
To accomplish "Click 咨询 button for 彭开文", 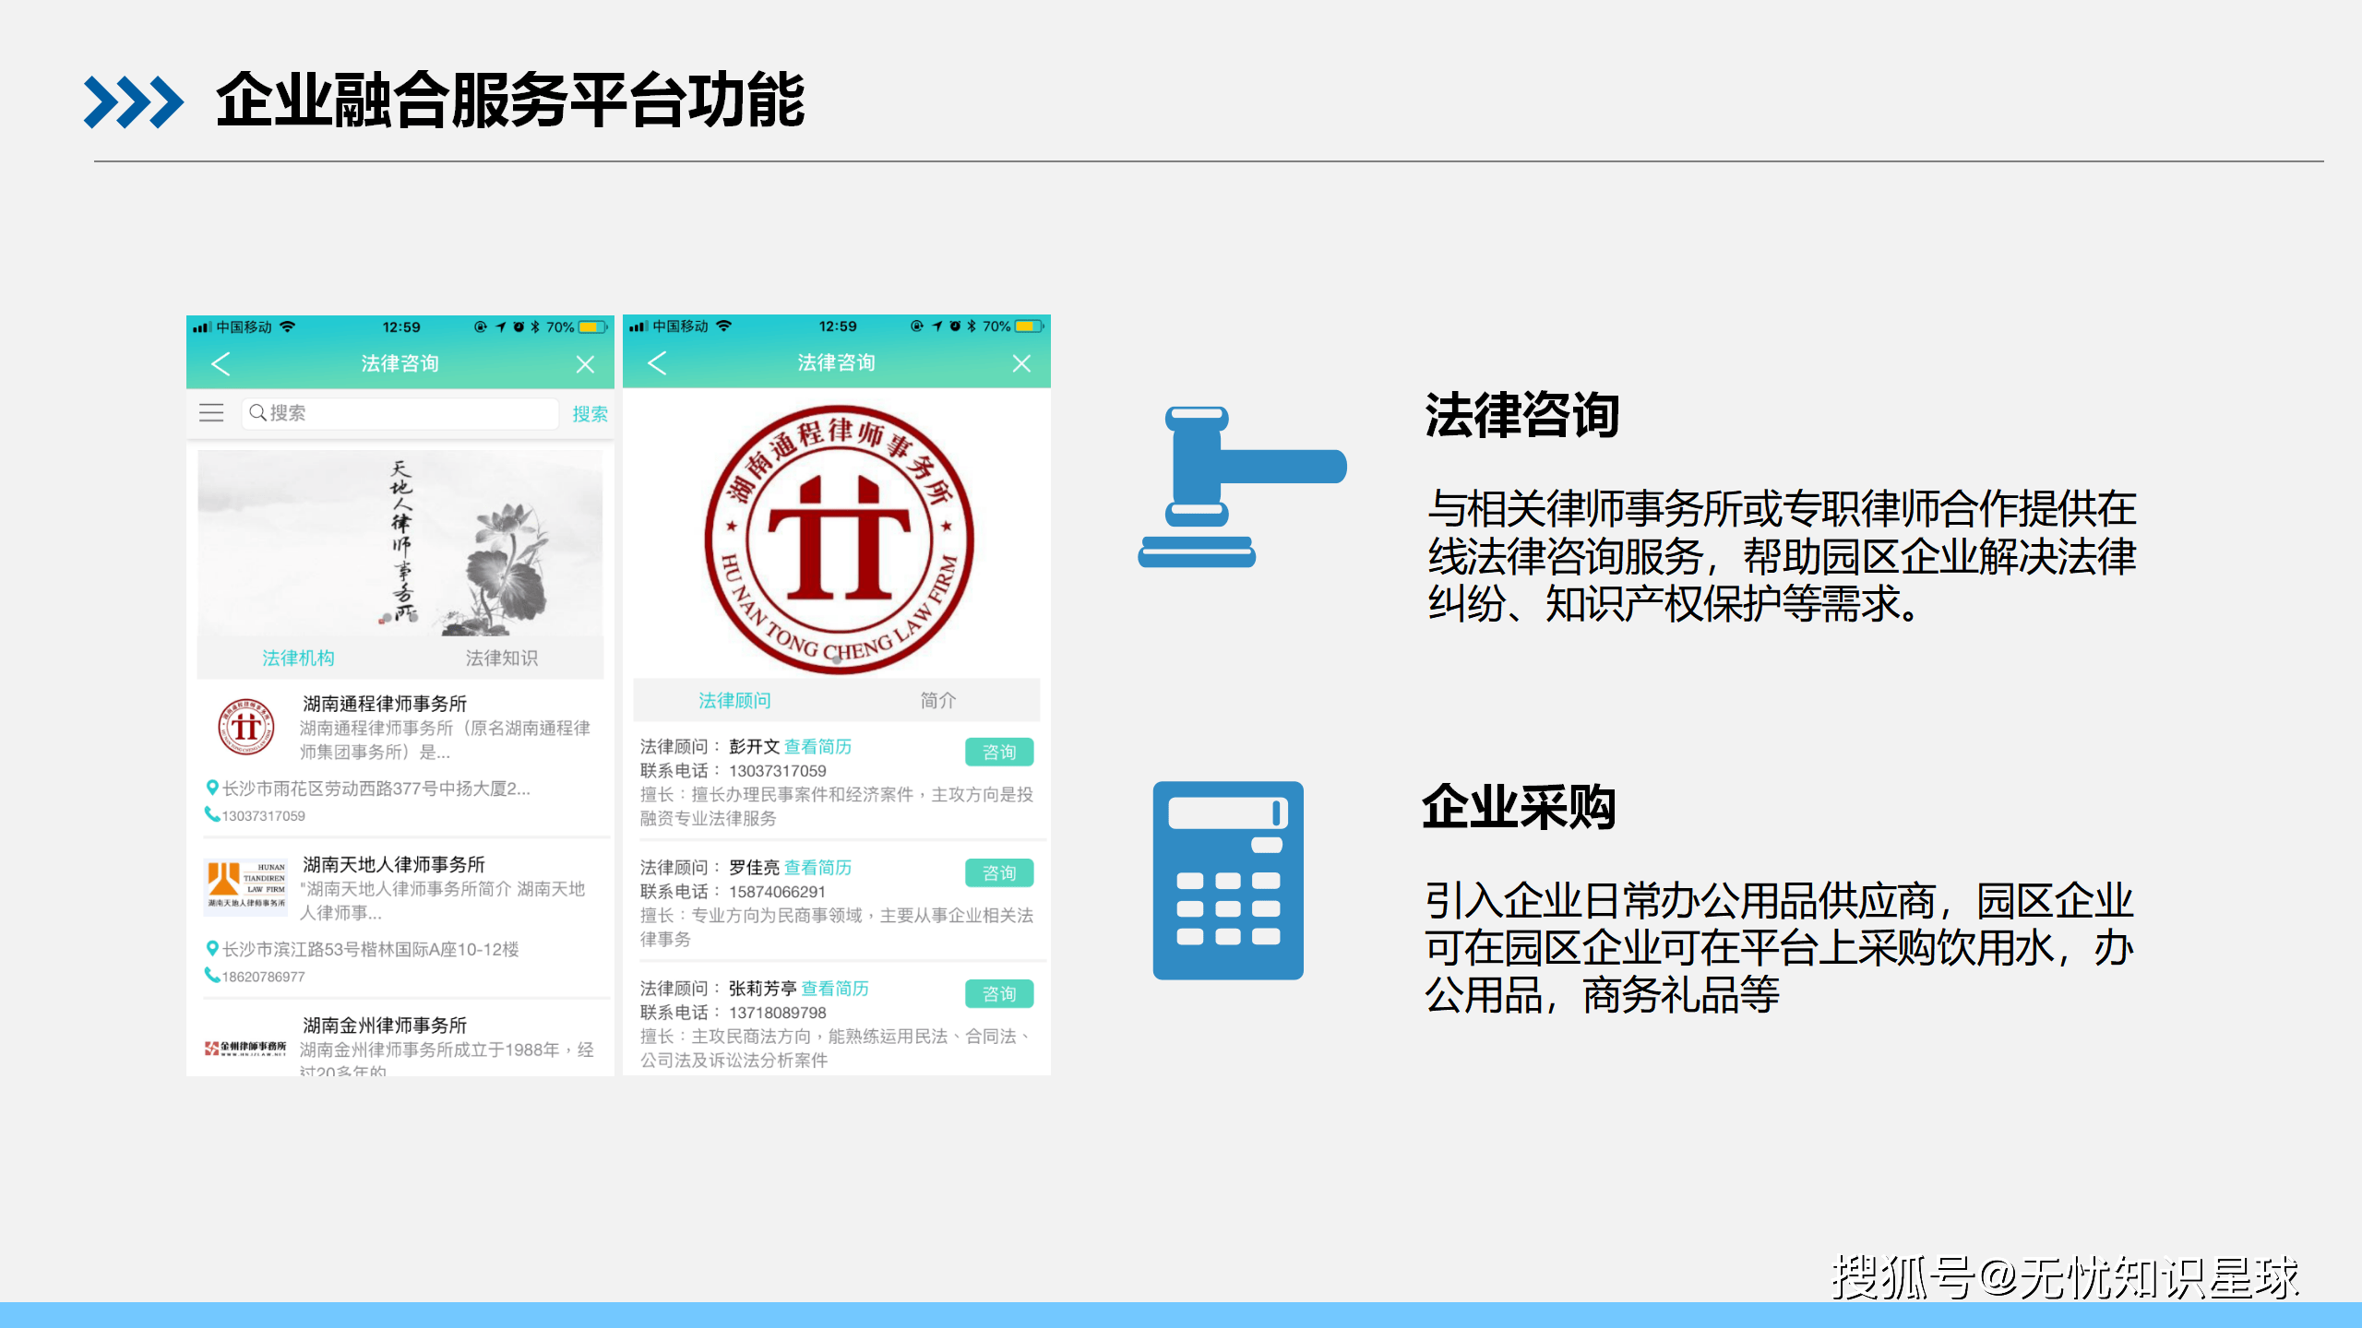I will coord(999,752).
